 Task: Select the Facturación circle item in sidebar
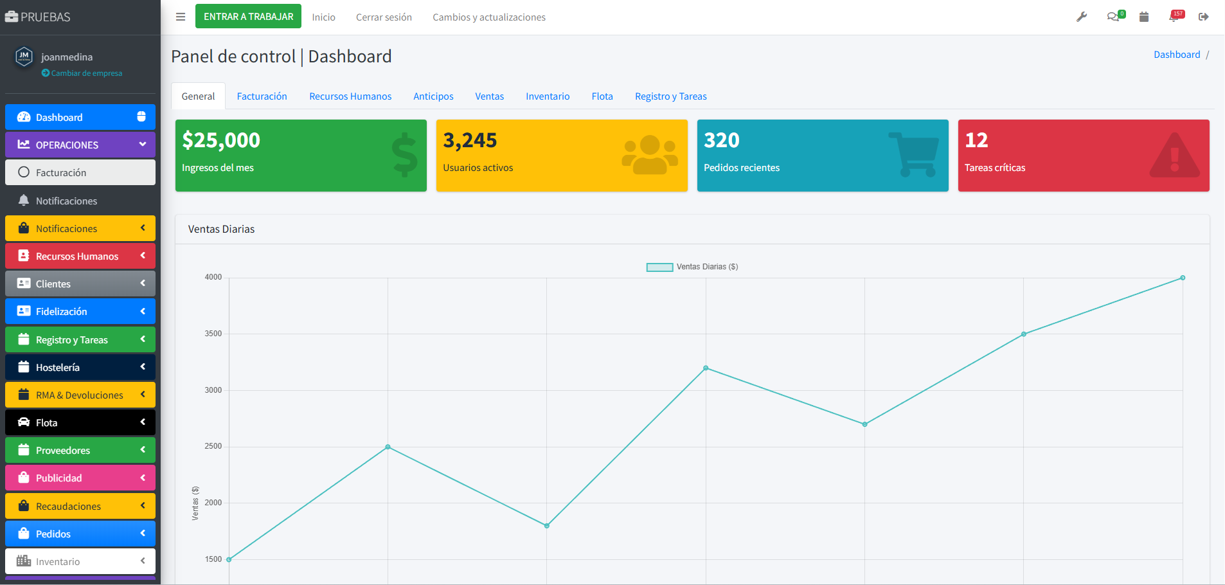click(x=80, y=172)
